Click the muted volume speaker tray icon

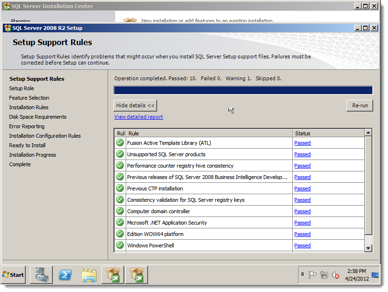(336, 275)
